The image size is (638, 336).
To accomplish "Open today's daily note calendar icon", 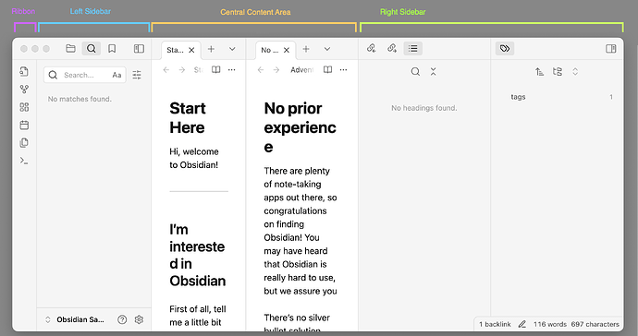I will tap(24, 125).
